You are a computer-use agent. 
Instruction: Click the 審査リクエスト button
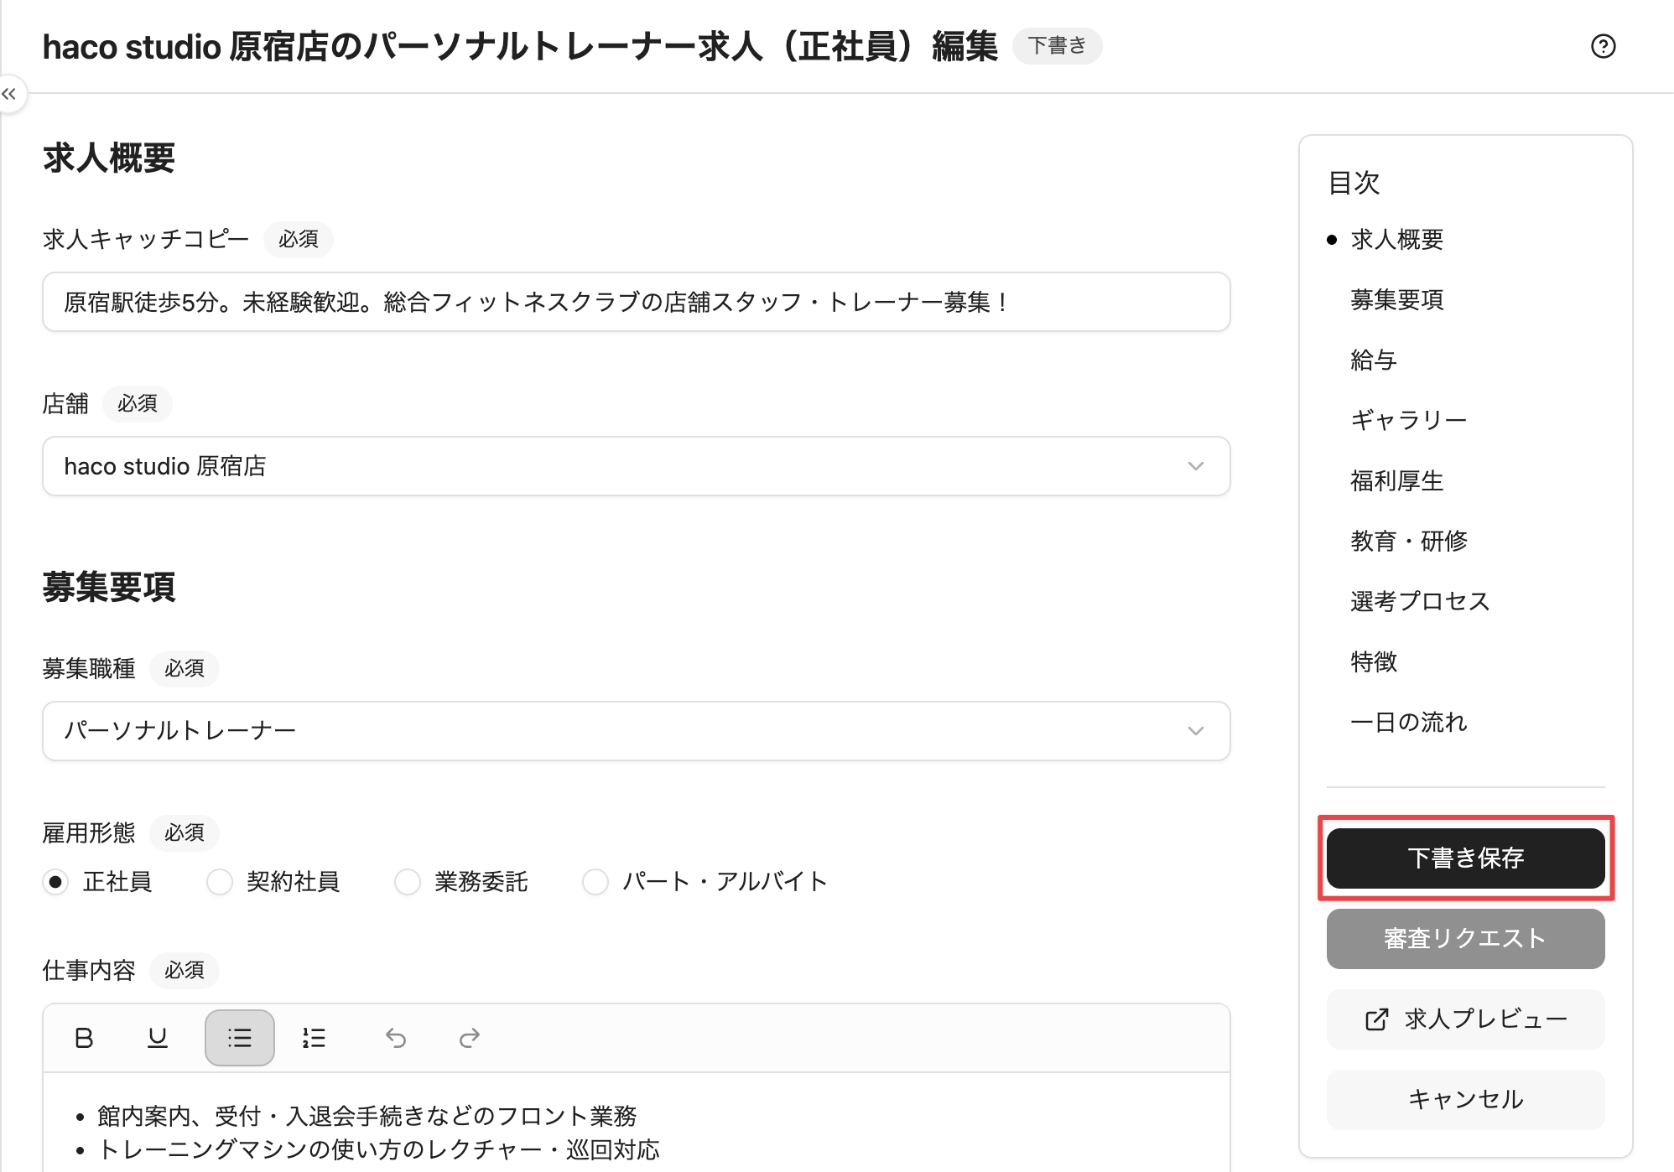pos(1465,939)
